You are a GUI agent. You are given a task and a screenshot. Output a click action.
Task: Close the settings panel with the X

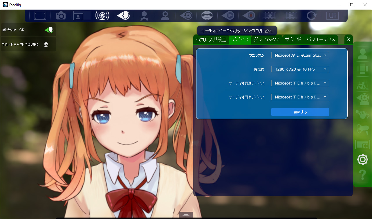pyautogui.click(x=348, y=40)
